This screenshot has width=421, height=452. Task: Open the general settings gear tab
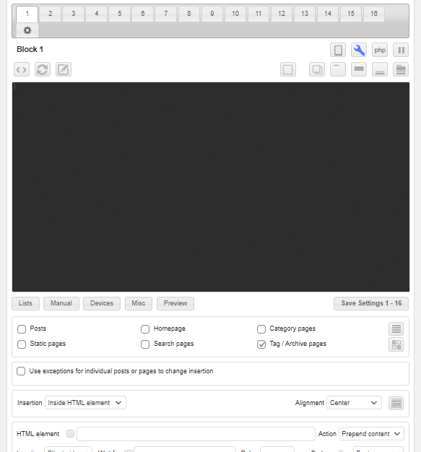[27, 30]
